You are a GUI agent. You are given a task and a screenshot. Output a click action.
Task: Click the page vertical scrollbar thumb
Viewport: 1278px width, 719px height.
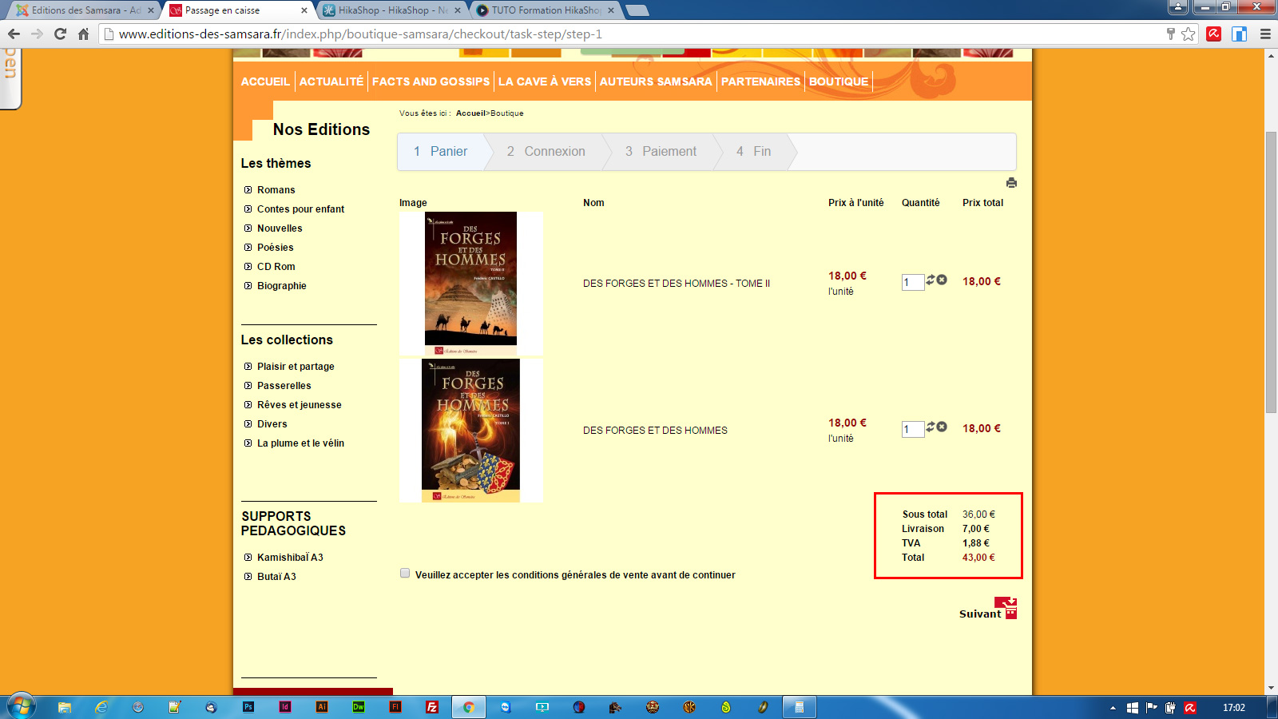tap(1271, 272)
